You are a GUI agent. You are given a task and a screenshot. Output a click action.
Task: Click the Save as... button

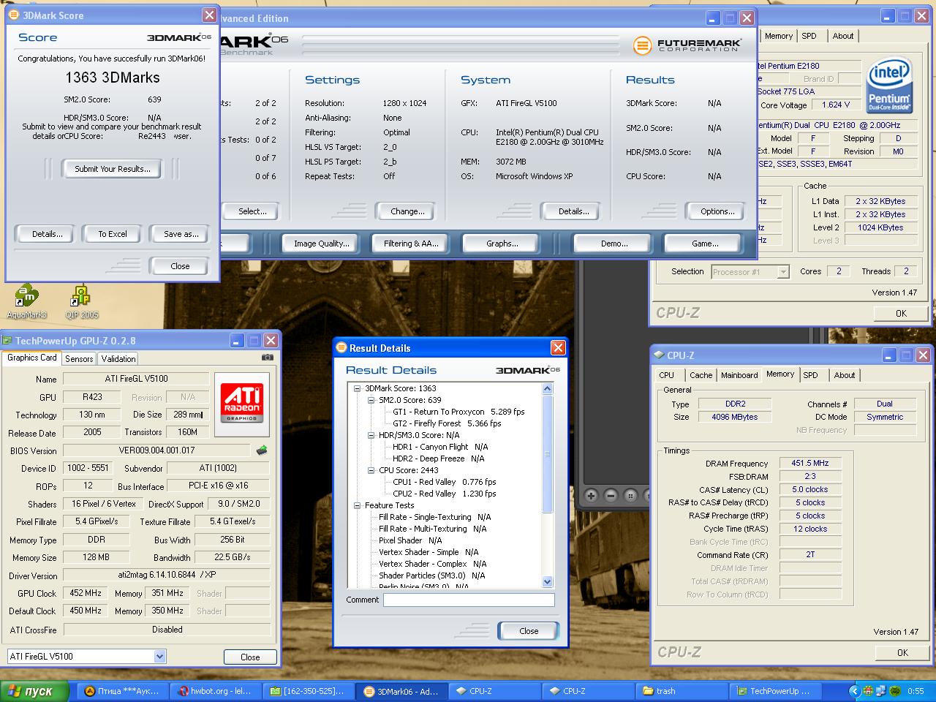pos(181,234)
